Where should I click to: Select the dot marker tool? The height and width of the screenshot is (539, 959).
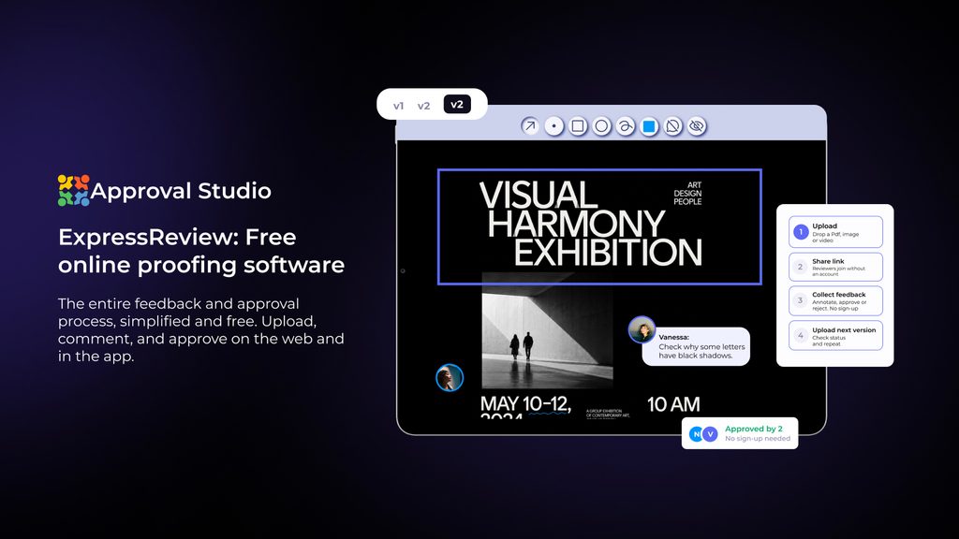(x=553, y=126)
